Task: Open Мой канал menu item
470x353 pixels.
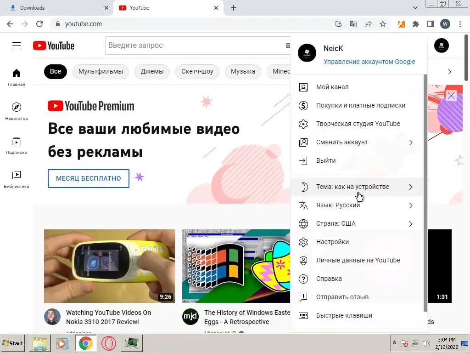Action: 357,87
